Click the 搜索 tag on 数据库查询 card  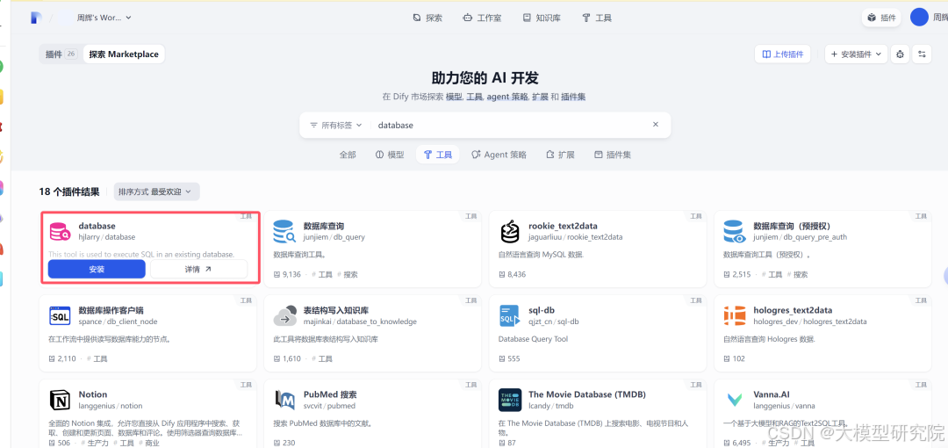(350, 275)
